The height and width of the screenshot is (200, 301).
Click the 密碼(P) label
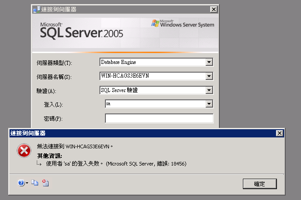pos(53,119)
